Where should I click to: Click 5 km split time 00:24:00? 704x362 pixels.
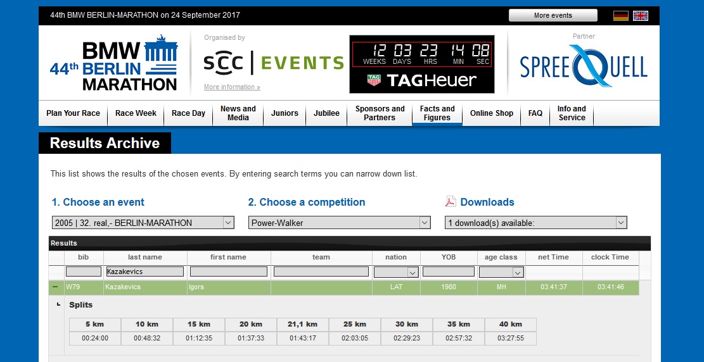(x=95, y=338)
